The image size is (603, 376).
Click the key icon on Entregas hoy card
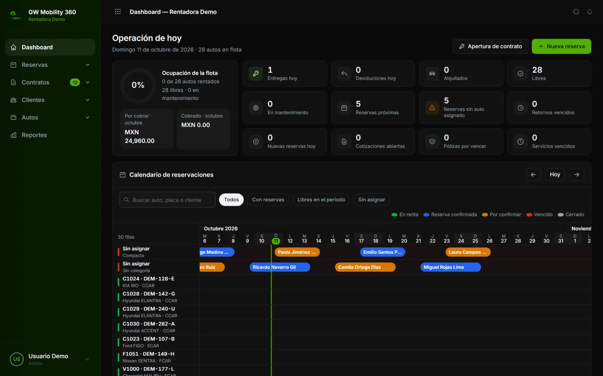(256, 74)
